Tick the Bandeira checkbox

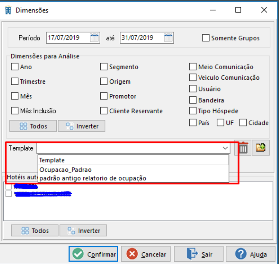coord(193,100)
